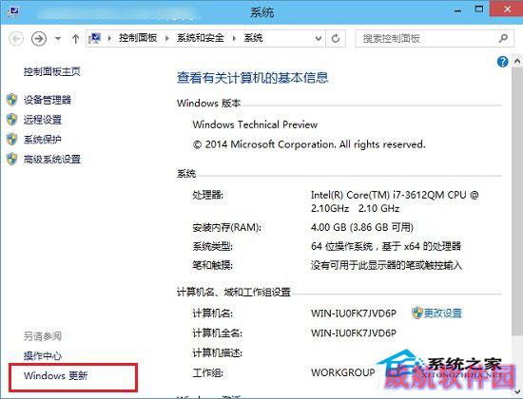The height and width of the screenshot is (399, 523).
Task: Minimize the 系统 window
Action: click(458, 10)
